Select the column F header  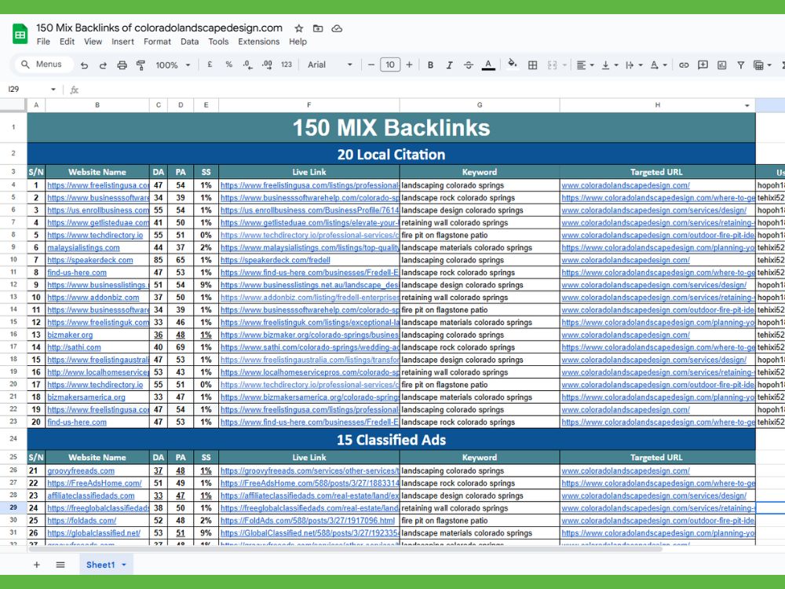coord(309,105)
